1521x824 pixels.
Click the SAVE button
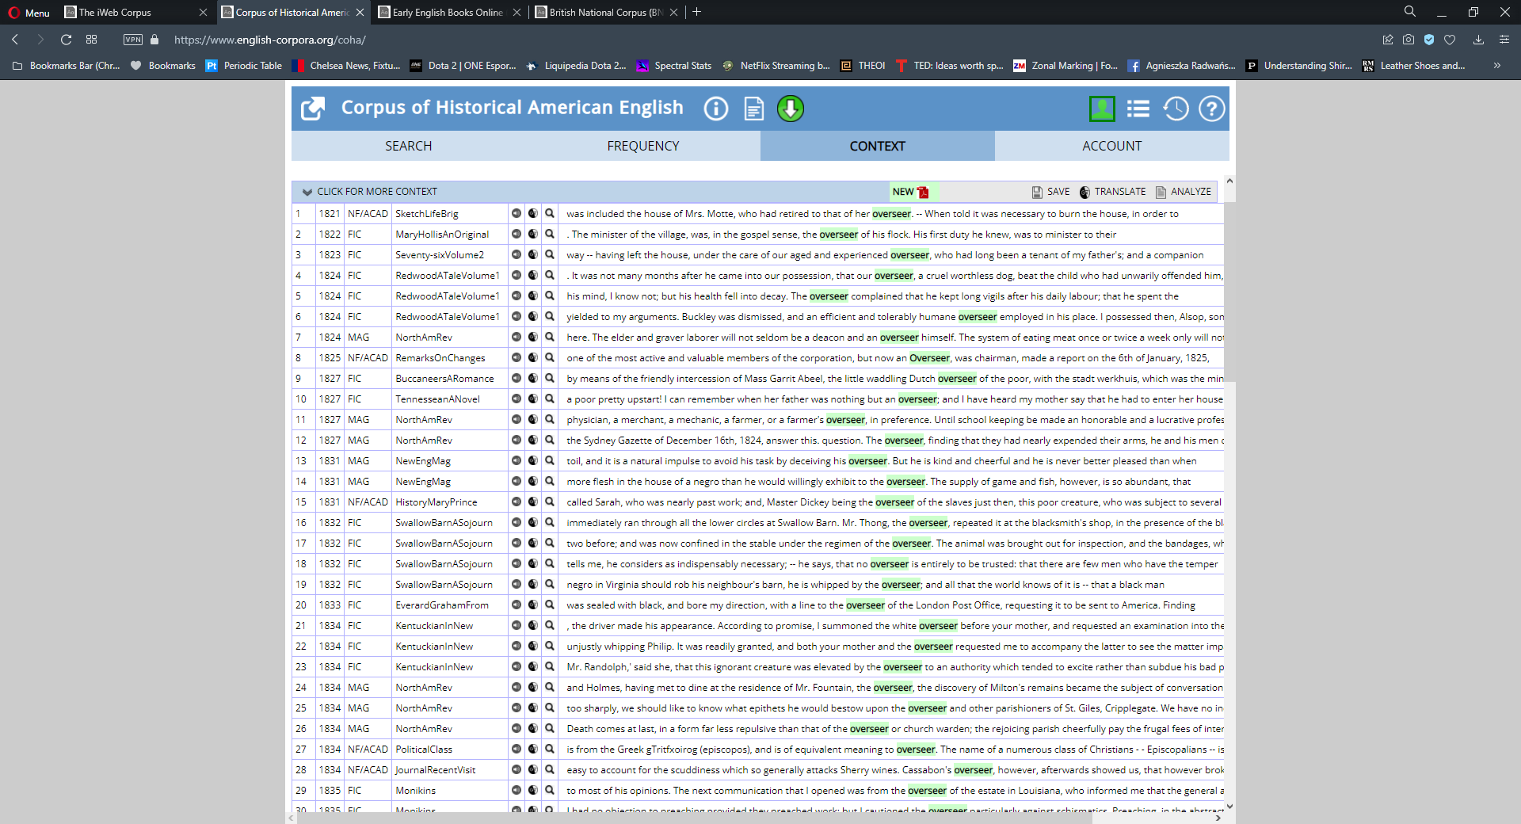coord(1051,192)
